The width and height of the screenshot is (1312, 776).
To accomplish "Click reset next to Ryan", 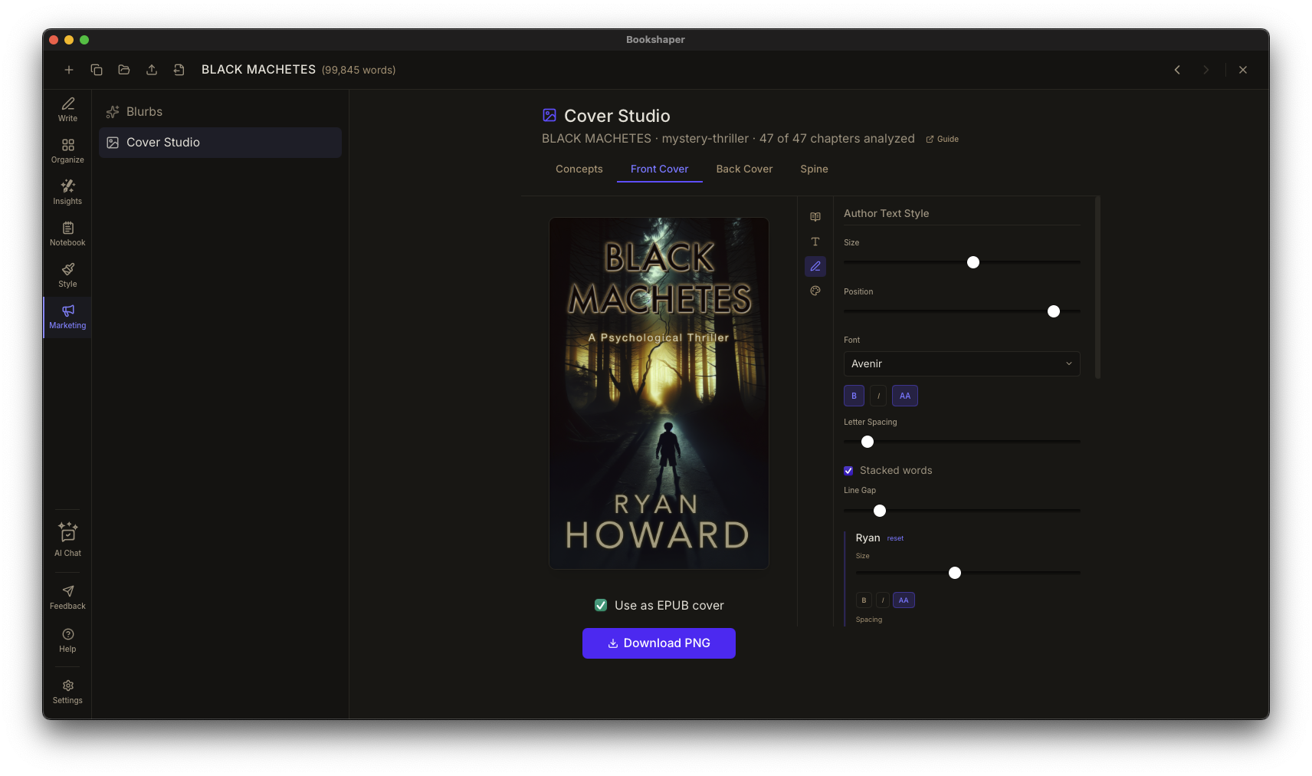I will (894, 538).
